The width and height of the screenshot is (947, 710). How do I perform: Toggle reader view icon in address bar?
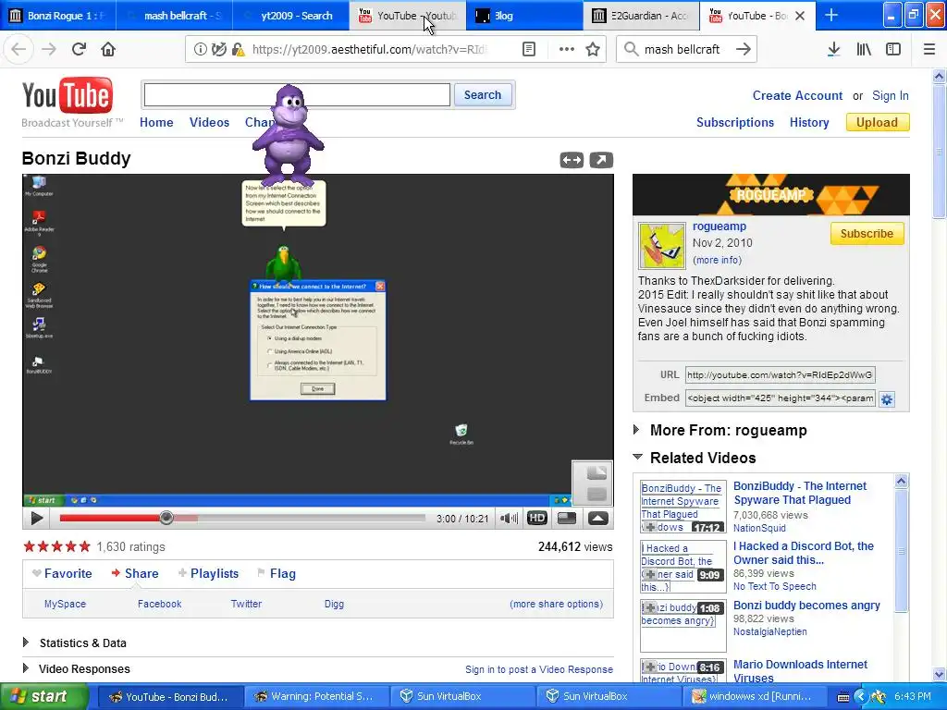point(528,49)
